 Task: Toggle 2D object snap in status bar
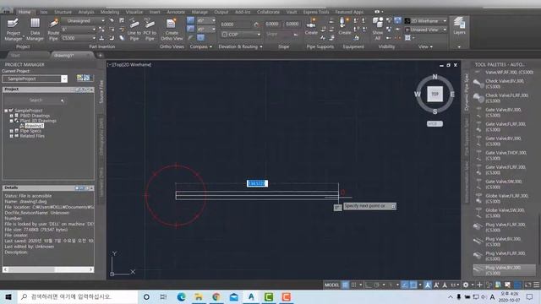click(413, 285)
